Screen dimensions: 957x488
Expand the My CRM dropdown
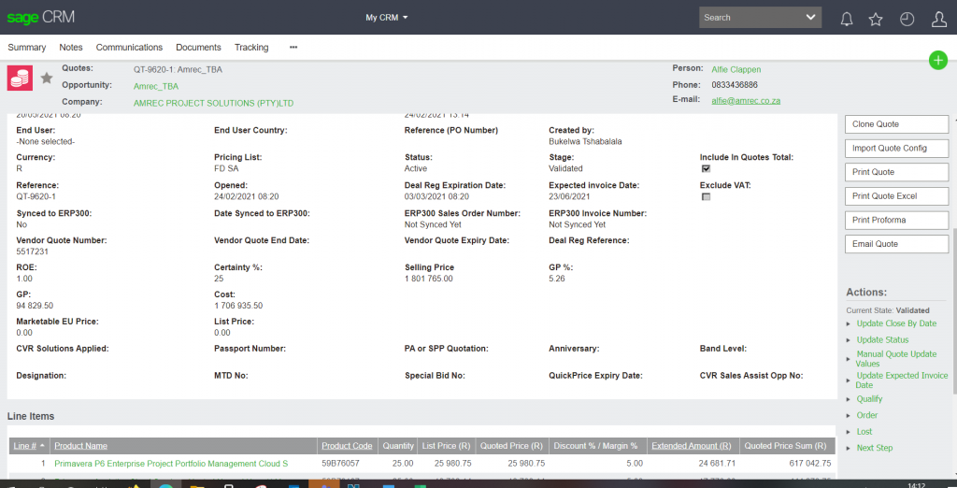tap(387, 18)
